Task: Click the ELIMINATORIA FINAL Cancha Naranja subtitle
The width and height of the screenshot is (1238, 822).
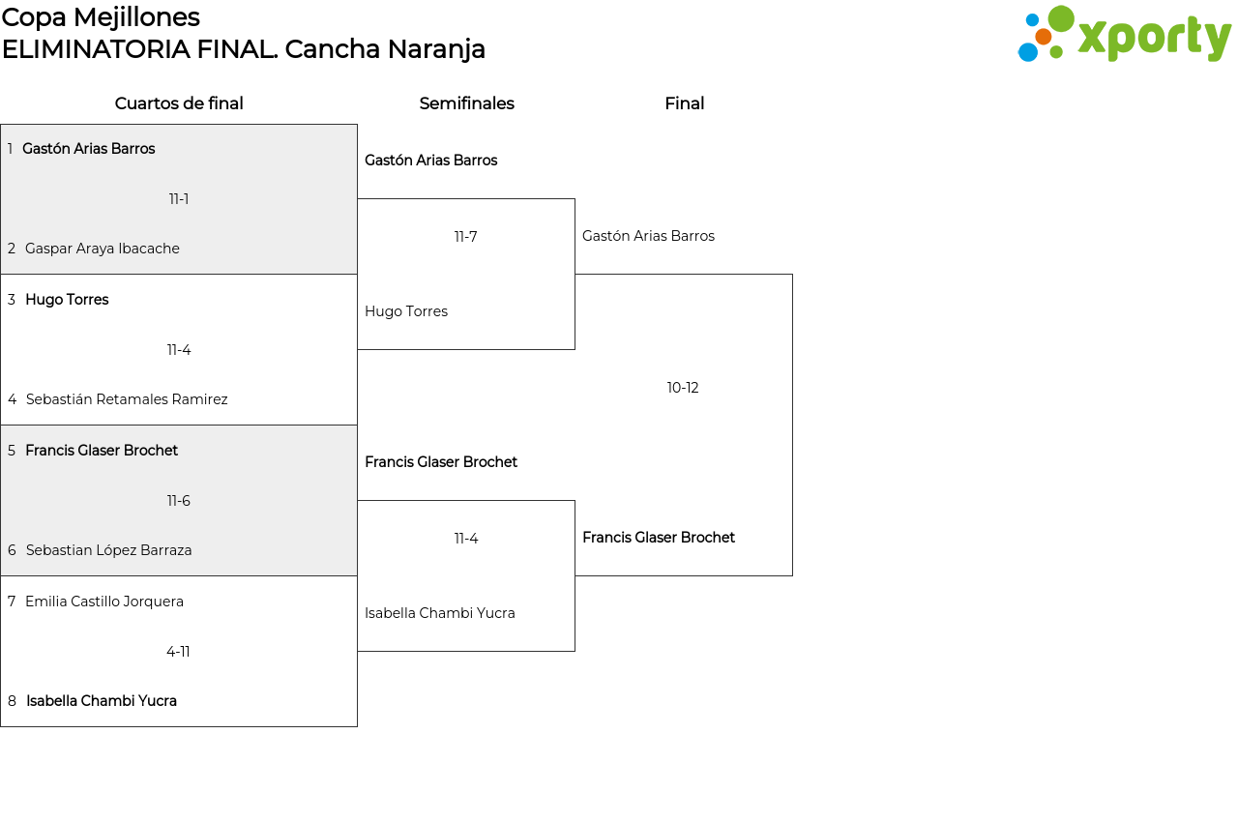Action: [x=244, y=49]
